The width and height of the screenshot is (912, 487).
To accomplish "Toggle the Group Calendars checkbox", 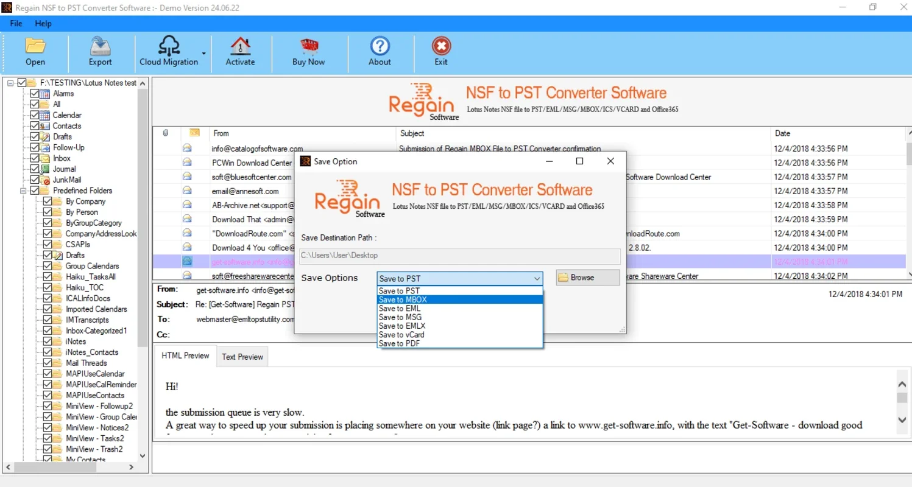I will tap(47, 266).
